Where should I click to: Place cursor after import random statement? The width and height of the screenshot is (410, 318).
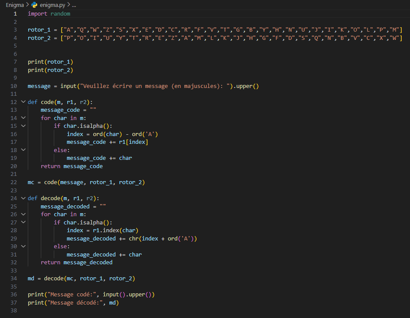click(x=72, y=13)
